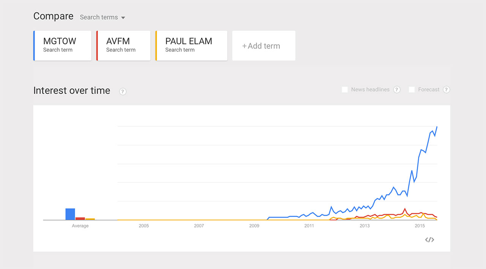Click the 2009 label on the timeline

(x=254, y=226)
